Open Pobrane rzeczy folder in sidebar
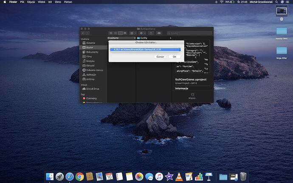293x183 pixels. 95,70
